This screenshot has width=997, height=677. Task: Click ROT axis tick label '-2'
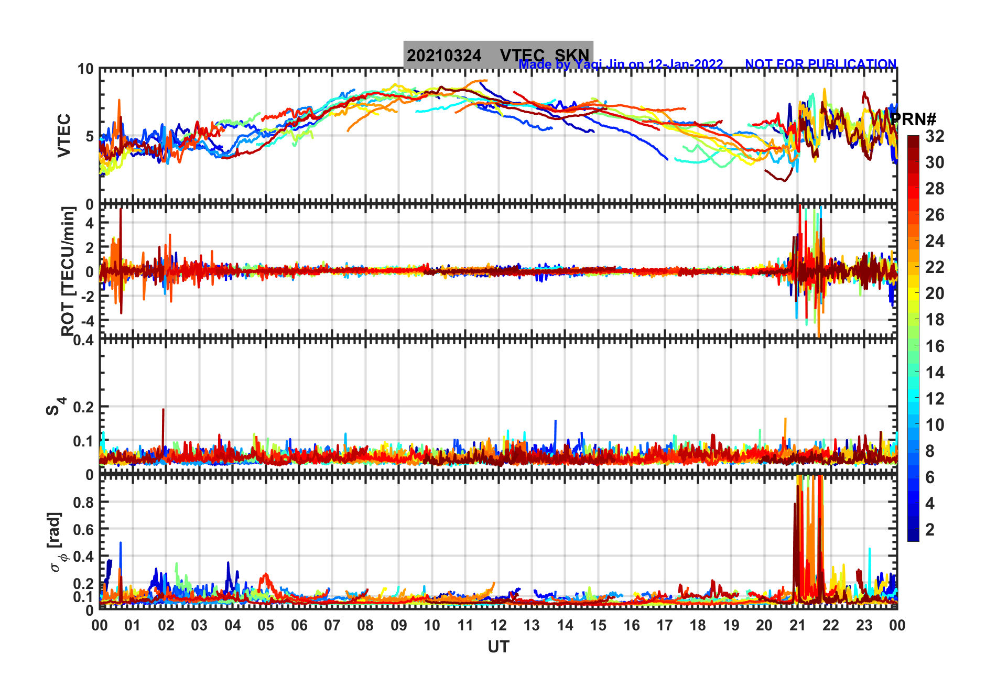pos(87,296)
